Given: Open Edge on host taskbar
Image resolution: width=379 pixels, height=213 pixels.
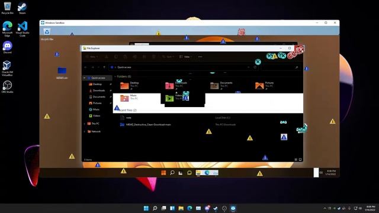Looking at the screenshot, I should click(x=189, y=208).
